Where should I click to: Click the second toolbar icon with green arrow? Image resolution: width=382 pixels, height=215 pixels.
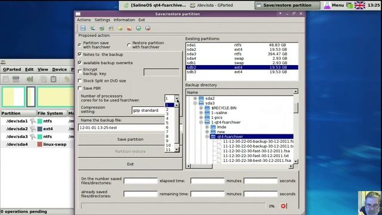(x=93, y=28)
